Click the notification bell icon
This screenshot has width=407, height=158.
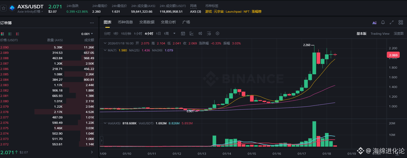(x=383, y=23)
